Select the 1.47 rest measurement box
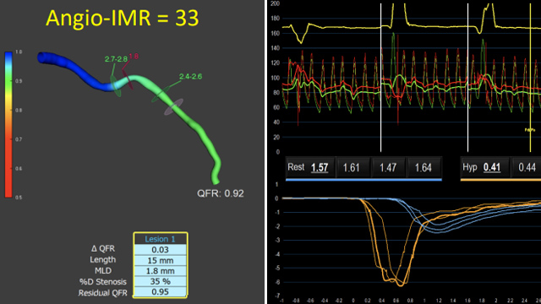The width and height of the screenshot is (541, 304). coord(388,168)
